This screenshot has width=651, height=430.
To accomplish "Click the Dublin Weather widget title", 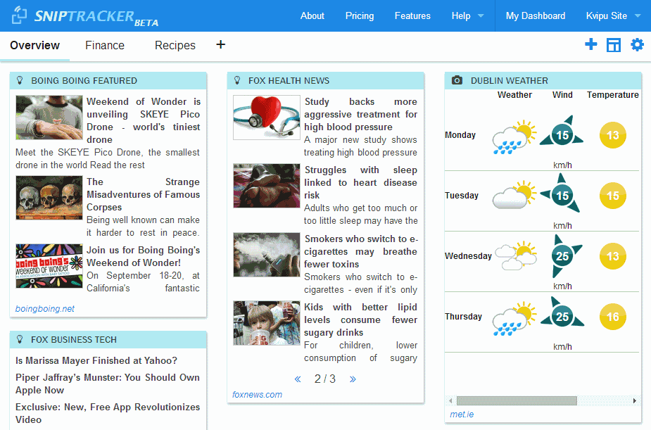I will pyautogui.click(x=510, y=80).
